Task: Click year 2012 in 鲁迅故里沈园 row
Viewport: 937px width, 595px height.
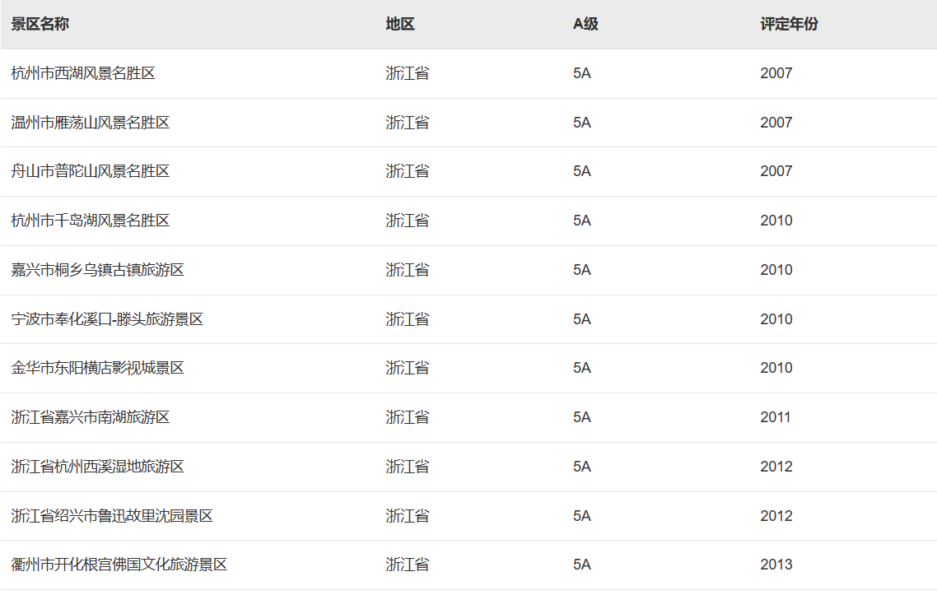Action: [776, 515]
